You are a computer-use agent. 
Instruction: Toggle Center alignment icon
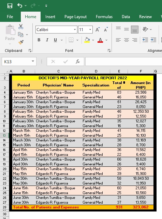127,40
